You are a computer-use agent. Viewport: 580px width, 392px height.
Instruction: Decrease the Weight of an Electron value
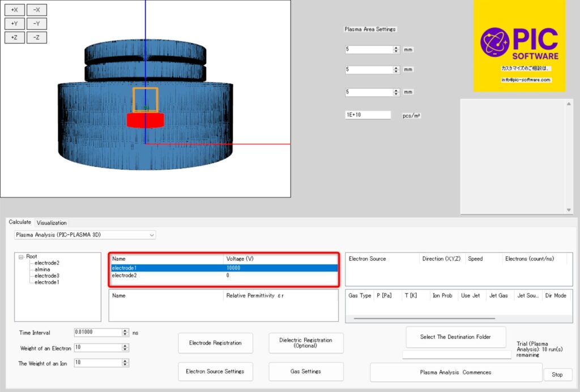125,350
